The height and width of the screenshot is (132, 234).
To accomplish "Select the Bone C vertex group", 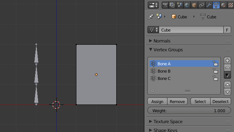I will (184, 78).
